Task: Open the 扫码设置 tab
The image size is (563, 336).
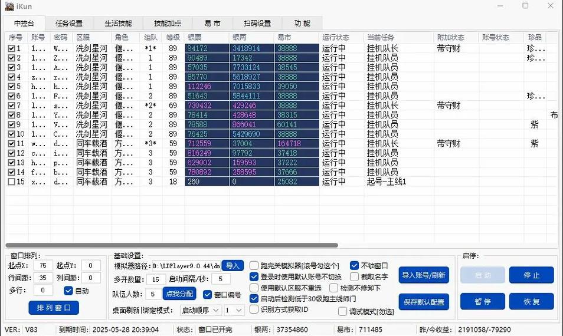Action: (x=257, y=24)
